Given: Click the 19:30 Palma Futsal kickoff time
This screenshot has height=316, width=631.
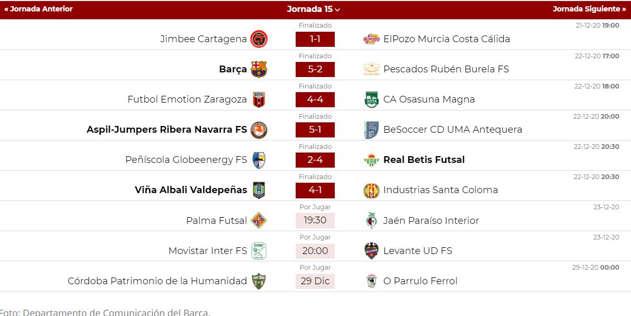Looking at the screenshot, I should (x=315, y=220).
